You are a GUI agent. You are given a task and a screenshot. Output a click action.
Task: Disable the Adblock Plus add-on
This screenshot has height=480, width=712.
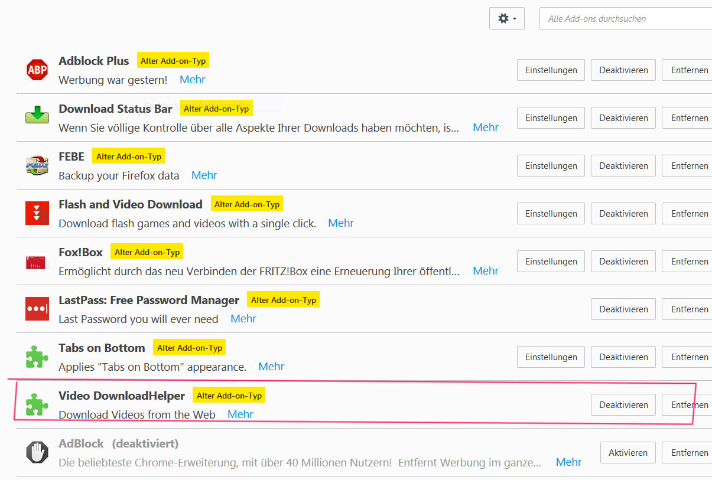[623, 70]
